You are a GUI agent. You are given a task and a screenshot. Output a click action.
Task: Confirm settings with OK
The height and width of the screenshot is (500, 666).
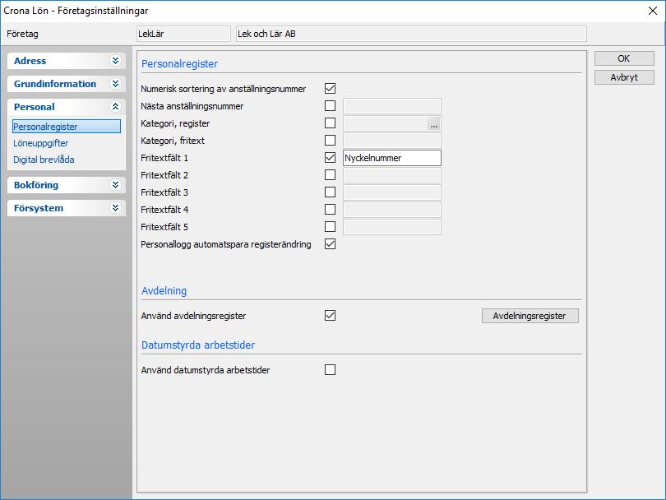click(x=624, y=58)
